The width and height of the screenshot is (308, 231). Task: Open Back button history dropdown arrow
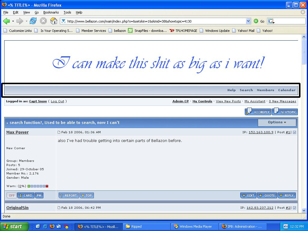click(x=13, y=21)
